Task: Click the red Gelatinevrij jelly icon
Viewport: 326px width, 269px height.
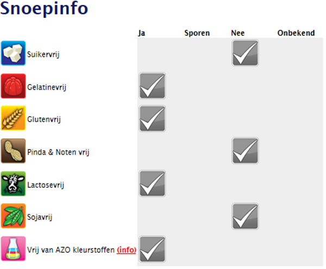Action: point(13,86)
